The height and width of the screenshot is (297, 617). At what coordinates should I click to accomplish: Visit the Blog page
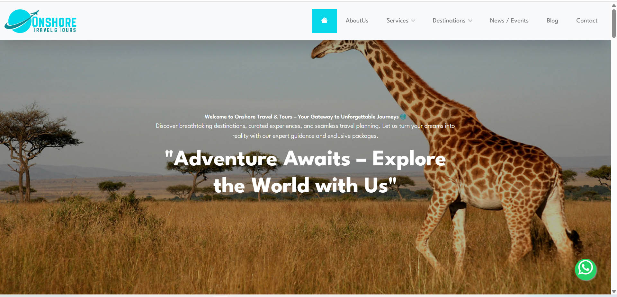pos(552,21)
